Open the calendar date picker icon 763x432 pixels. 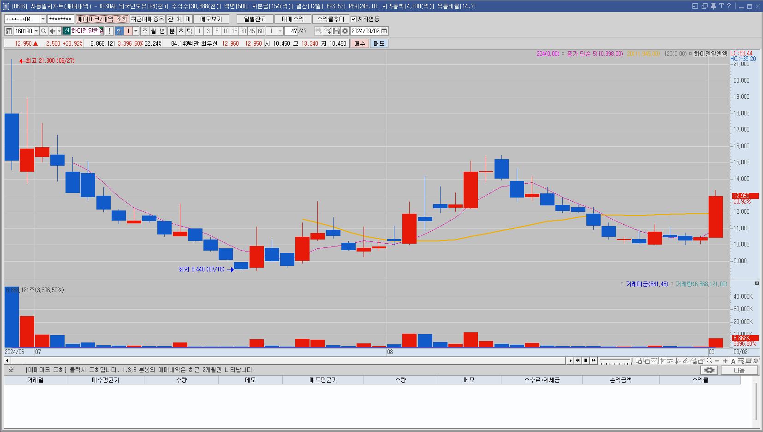(384, 31)
